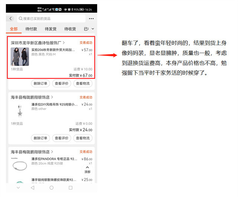Tap the Android hide-keyboard down arrow
238x198 pixels.
(18, 188)
